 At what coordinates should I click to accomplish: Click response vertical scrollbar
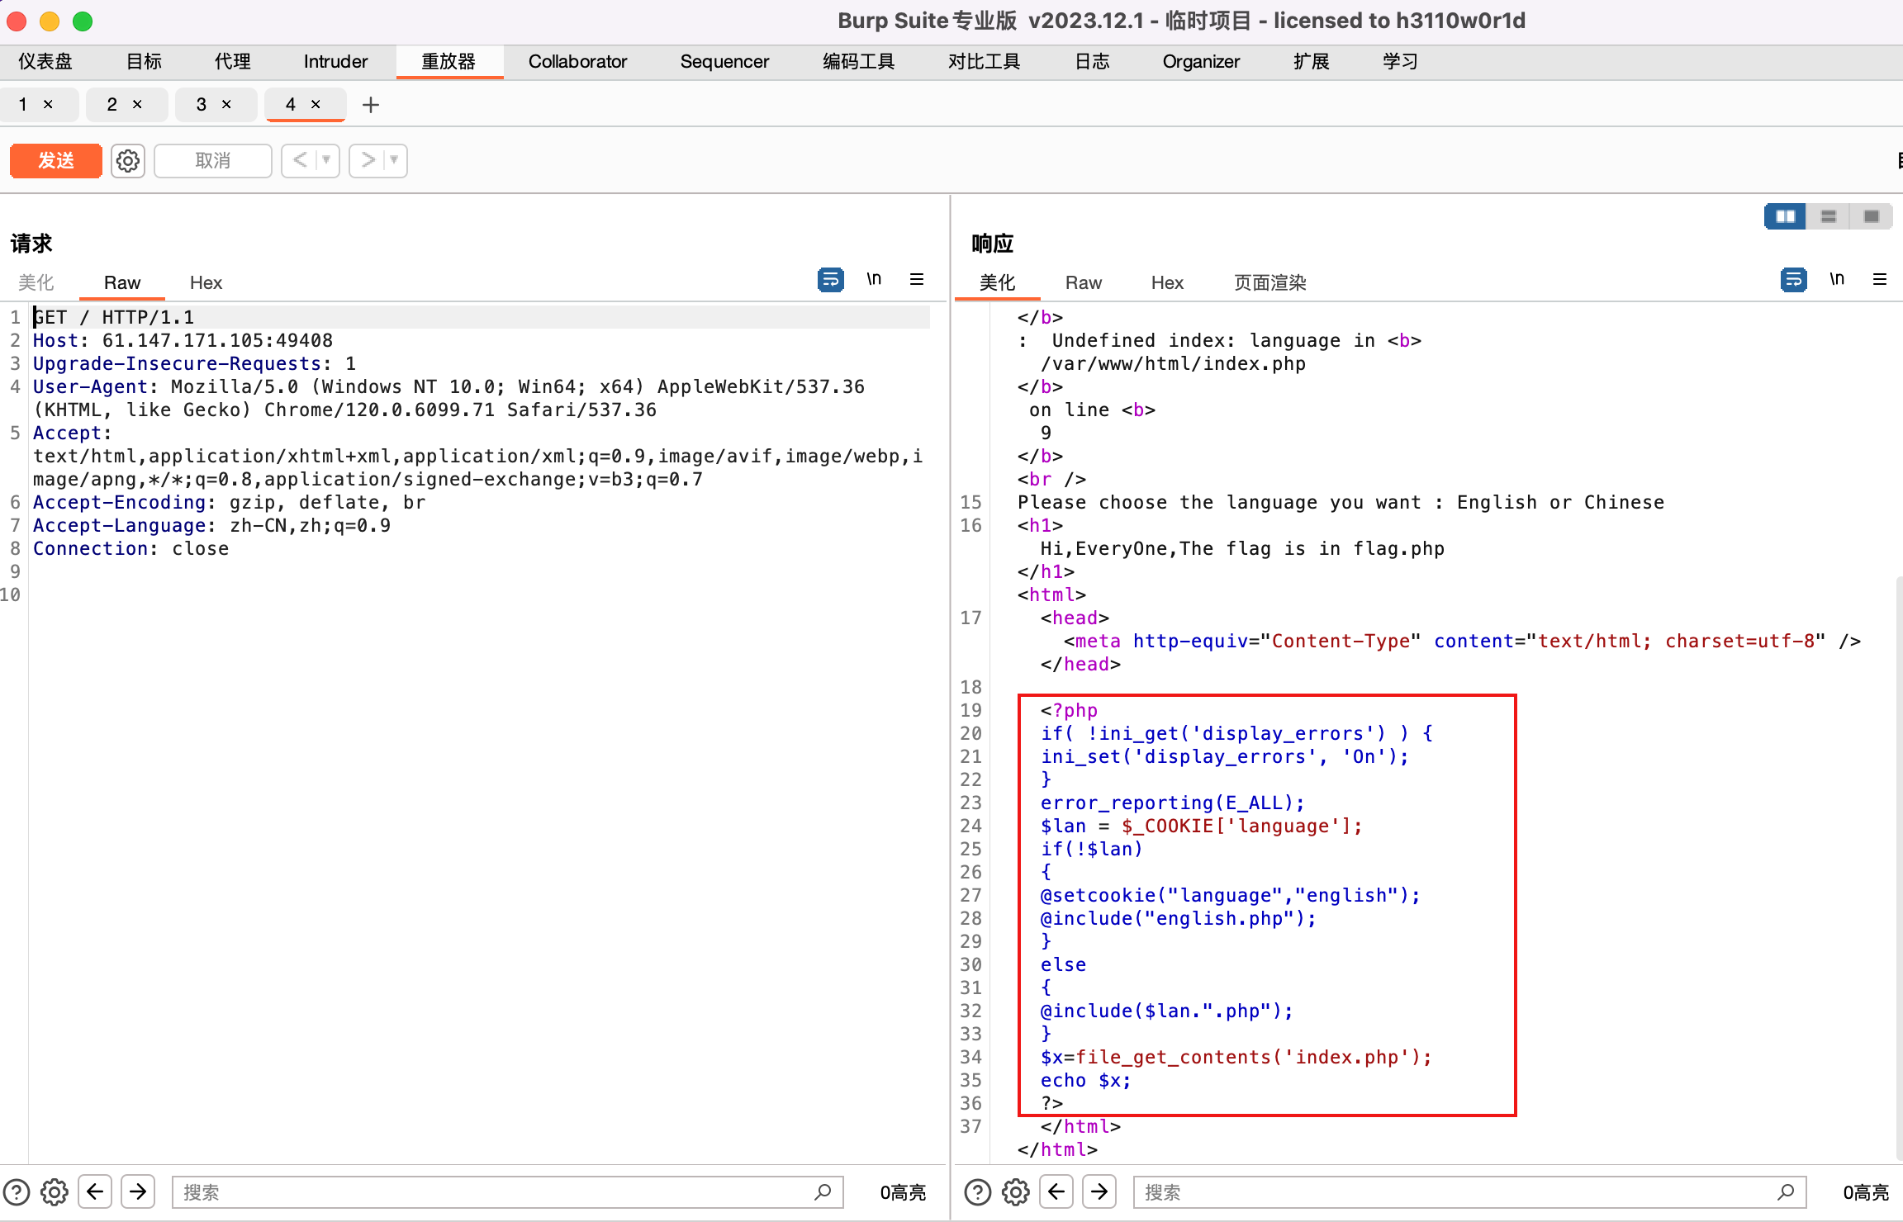coord(1899,867)
